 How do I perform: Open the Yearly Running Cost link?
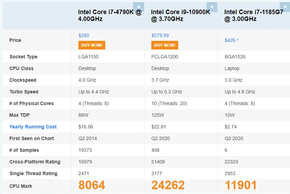pyautogui.click(x=33, y=127)
